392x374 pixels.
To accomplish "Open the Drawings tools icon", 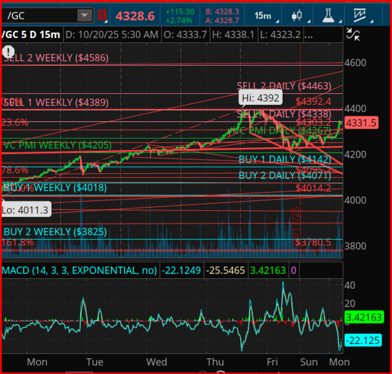I will point(359,15).
